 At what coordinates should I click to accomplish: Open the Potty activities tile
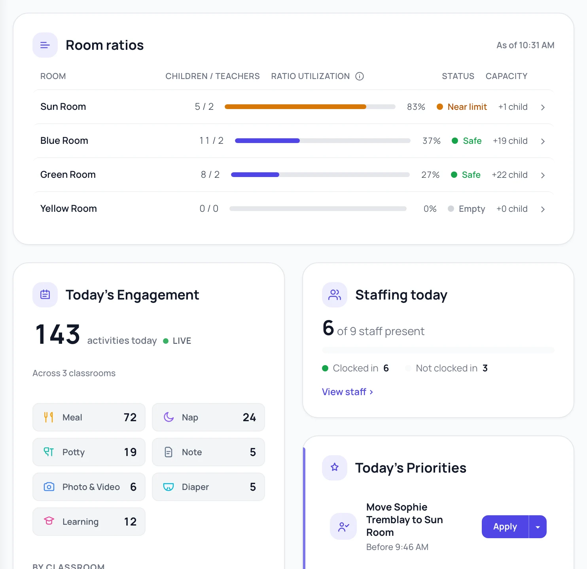89,452
